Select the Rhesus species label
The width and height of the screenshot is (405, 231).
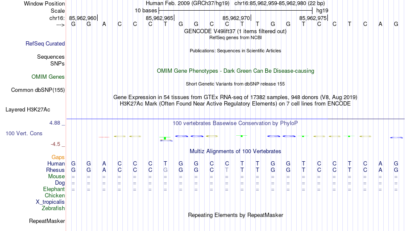tap(55, 170)
